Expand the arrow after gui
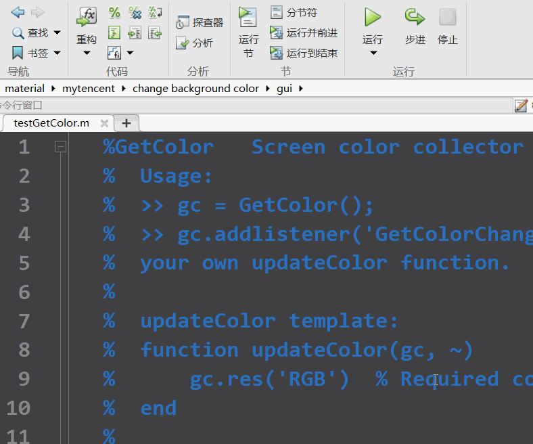Viewport: 533px width, 444px height. 301,89
